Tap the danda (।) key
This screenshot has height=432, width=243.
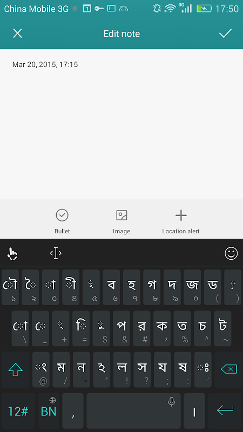194,411
